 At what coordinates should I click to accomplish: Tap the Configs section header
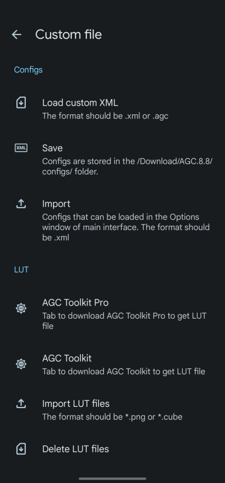coord(28,70)
